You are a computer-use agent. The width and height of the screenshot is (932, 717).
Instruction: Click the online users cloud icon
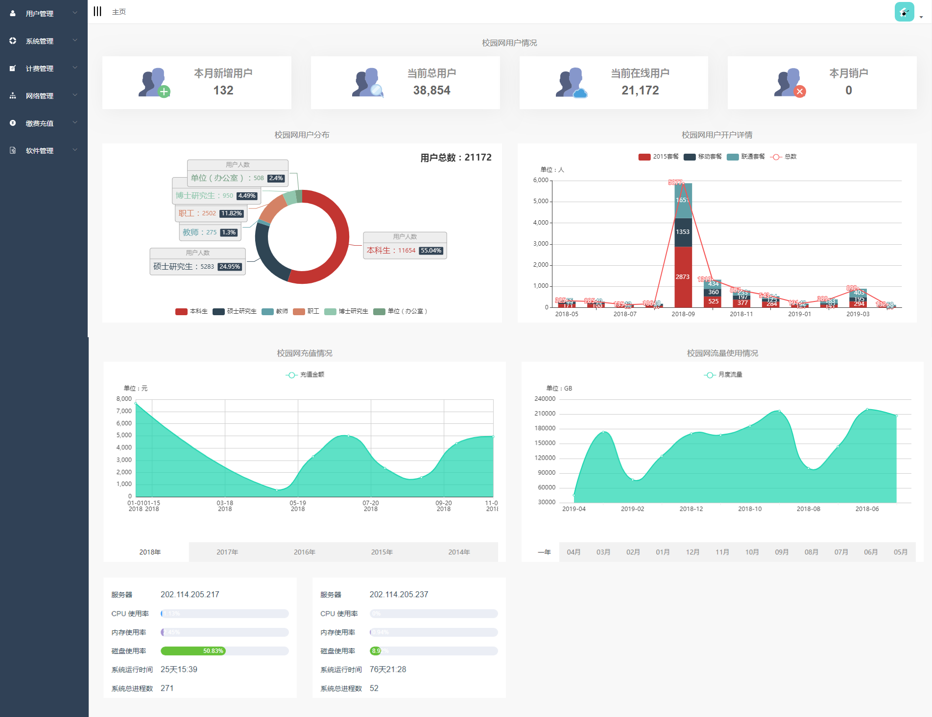[x=571, y=83]
